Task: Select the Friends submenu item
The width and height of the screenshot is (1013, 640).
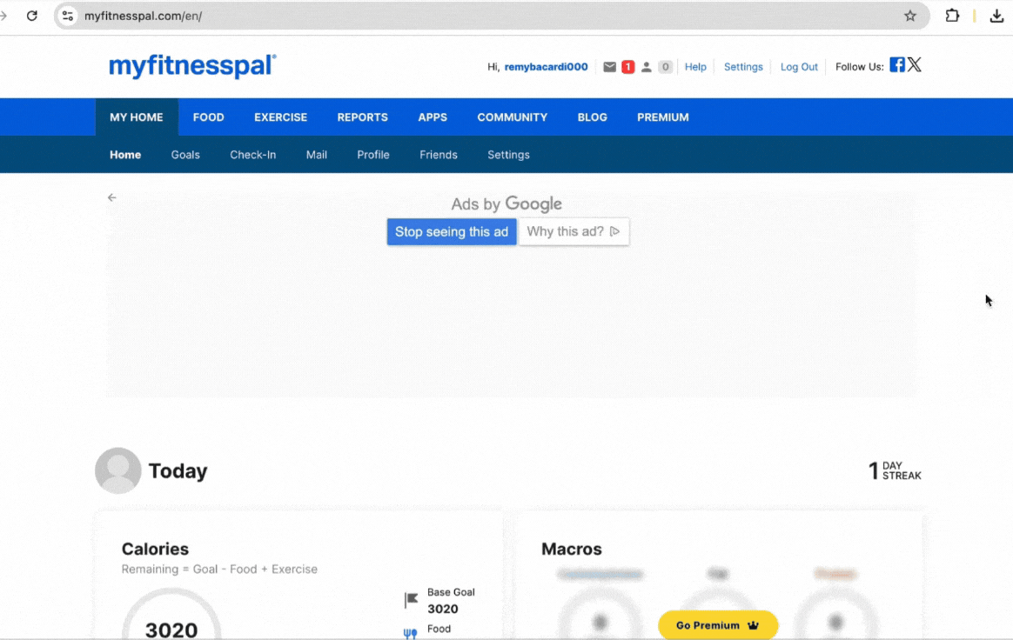Action: click(x=439, y=155)
